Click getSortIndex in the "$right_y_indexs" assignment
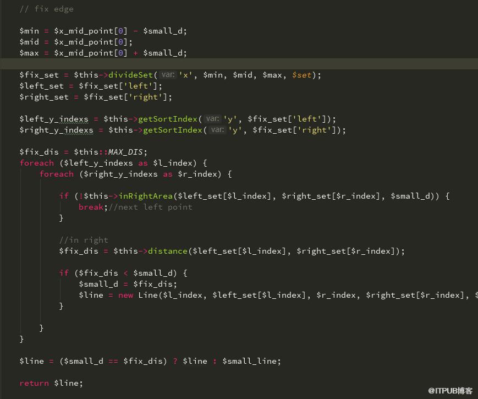The height and width of the screenshot is (399, 478). 173,130
